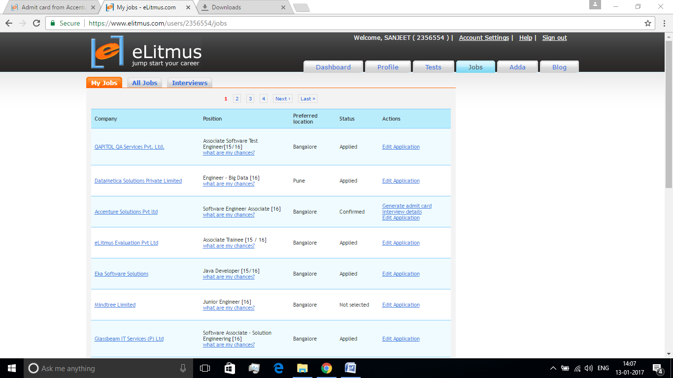Click the eLitmus logo

(146, 52)
